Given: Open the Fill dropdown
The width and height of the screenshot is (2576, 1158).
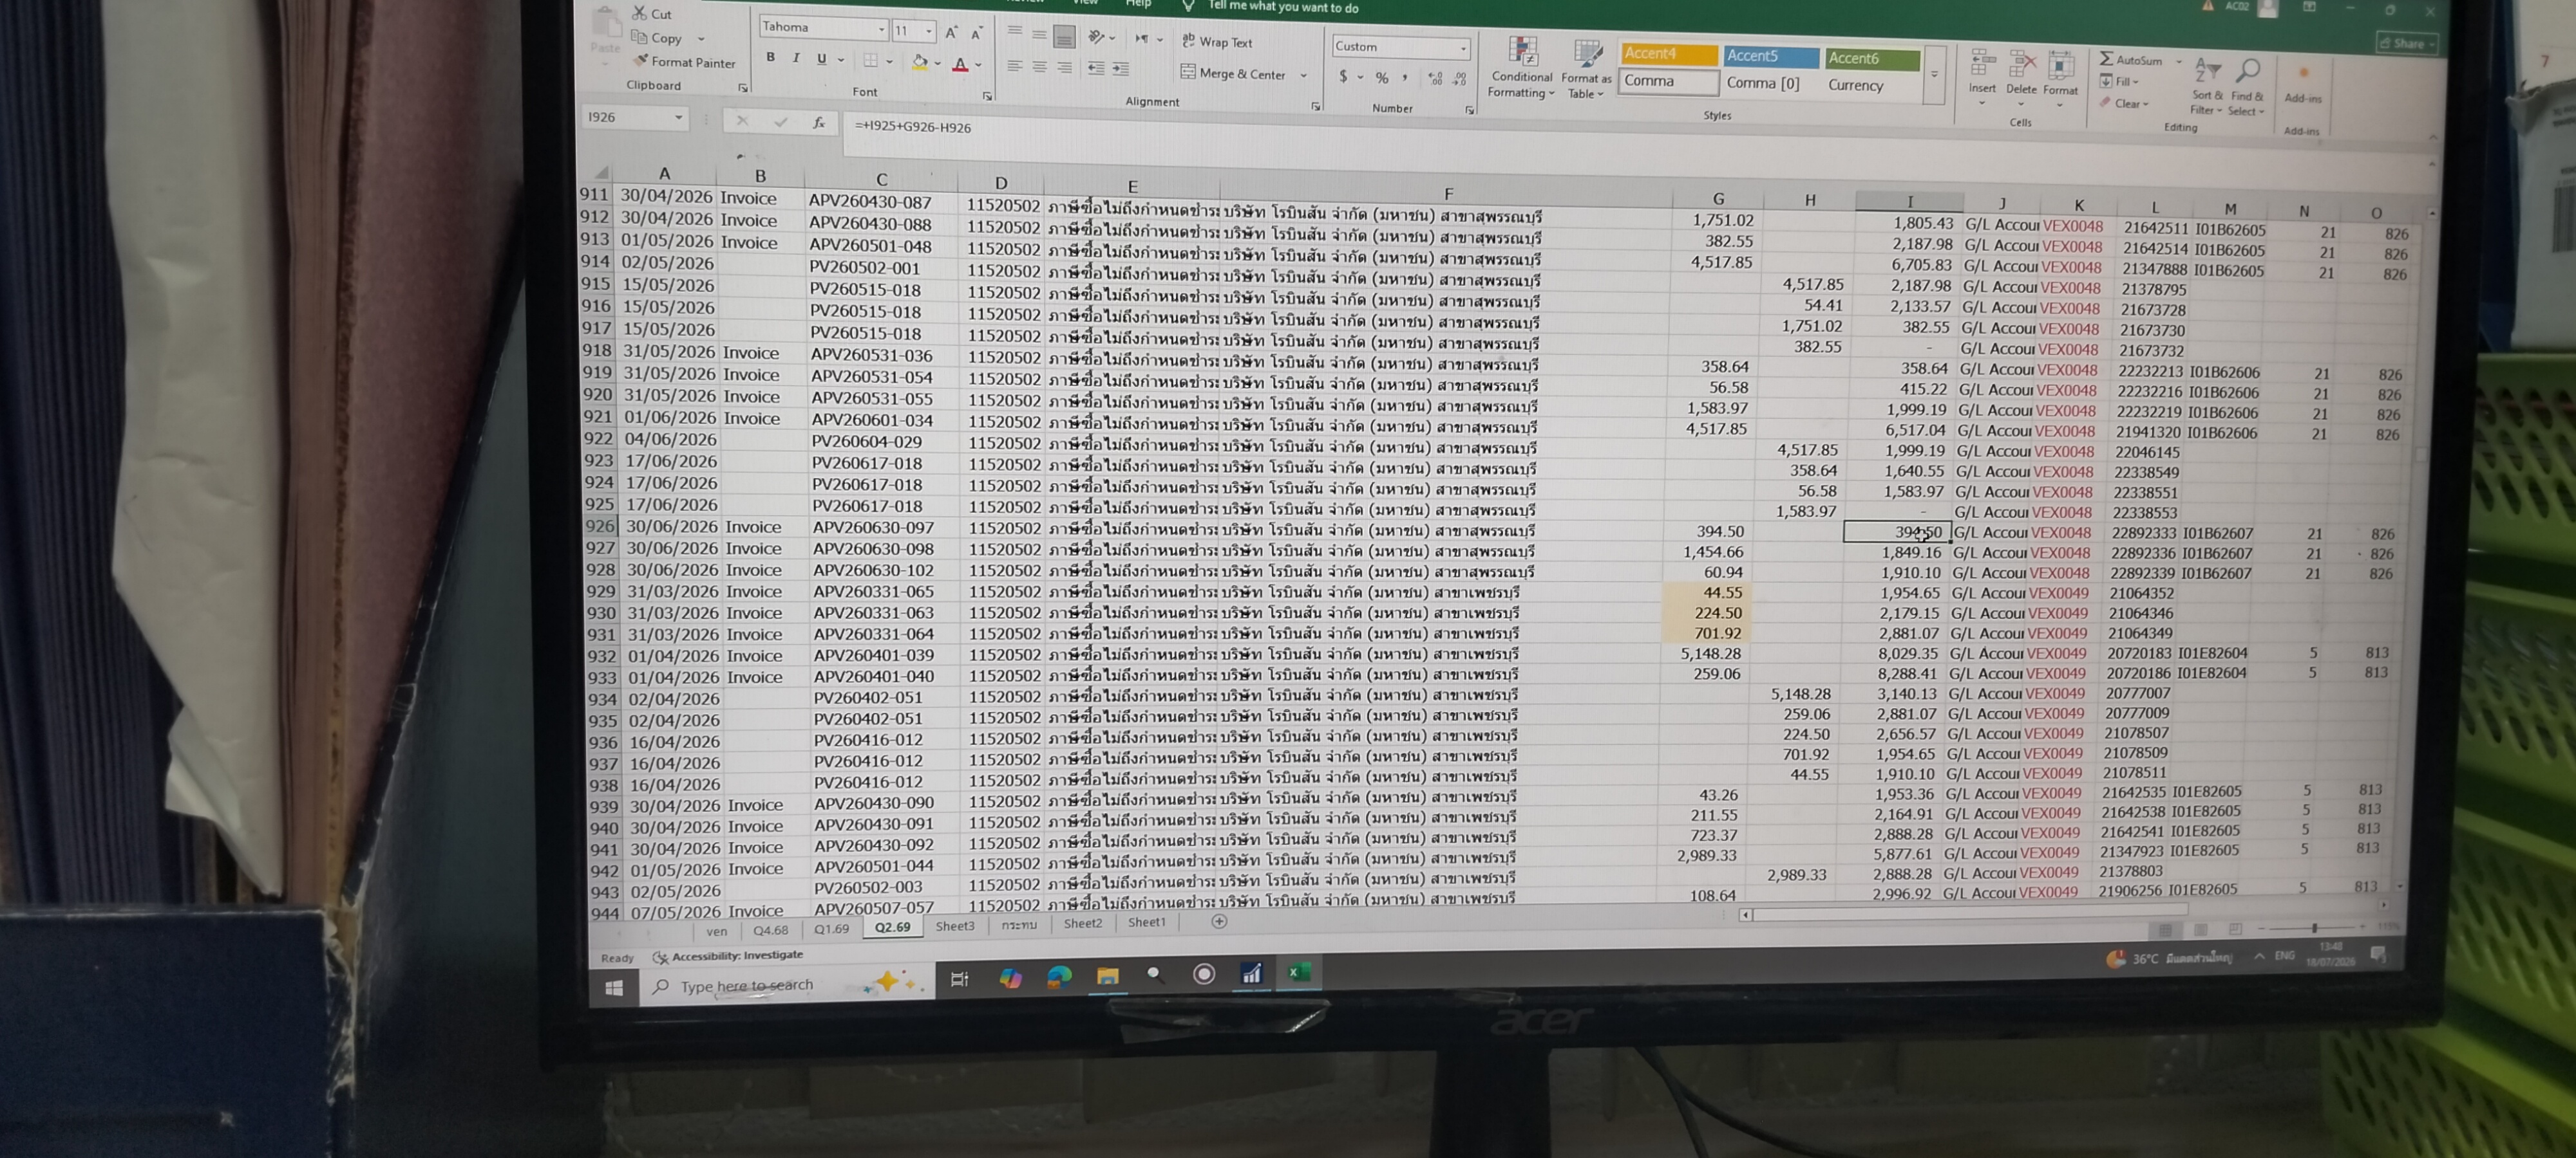Looking at the screenshot, I should [x=2119, y=81].
